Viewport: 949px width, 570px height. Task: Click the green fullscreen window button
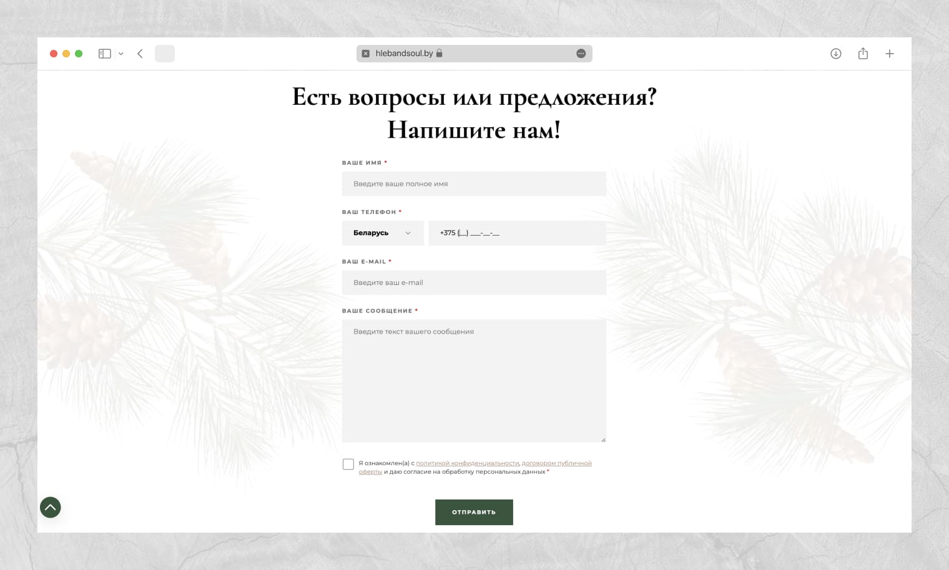79,54
